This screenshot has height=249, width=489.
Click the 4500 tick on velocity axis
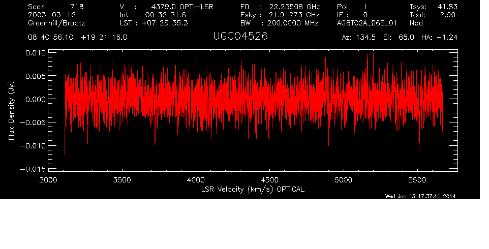tap(270, 180)
